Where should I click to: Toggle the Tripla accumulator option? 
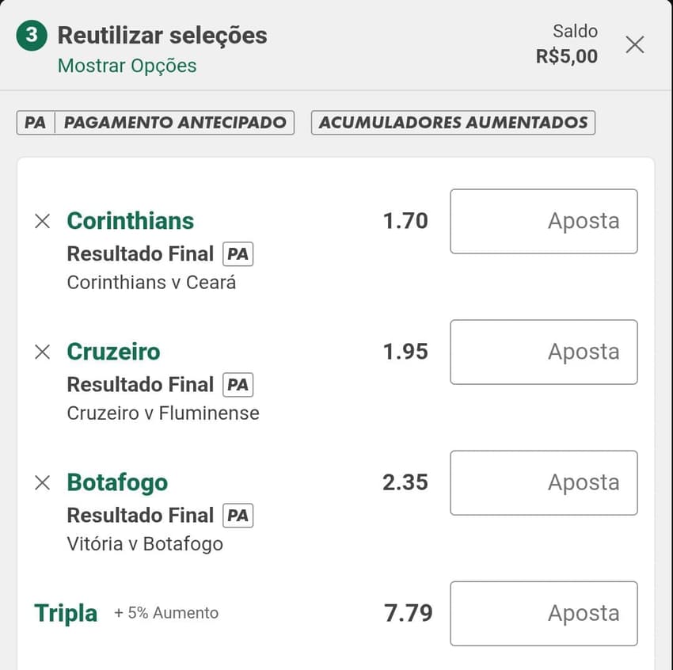point(65,612)
